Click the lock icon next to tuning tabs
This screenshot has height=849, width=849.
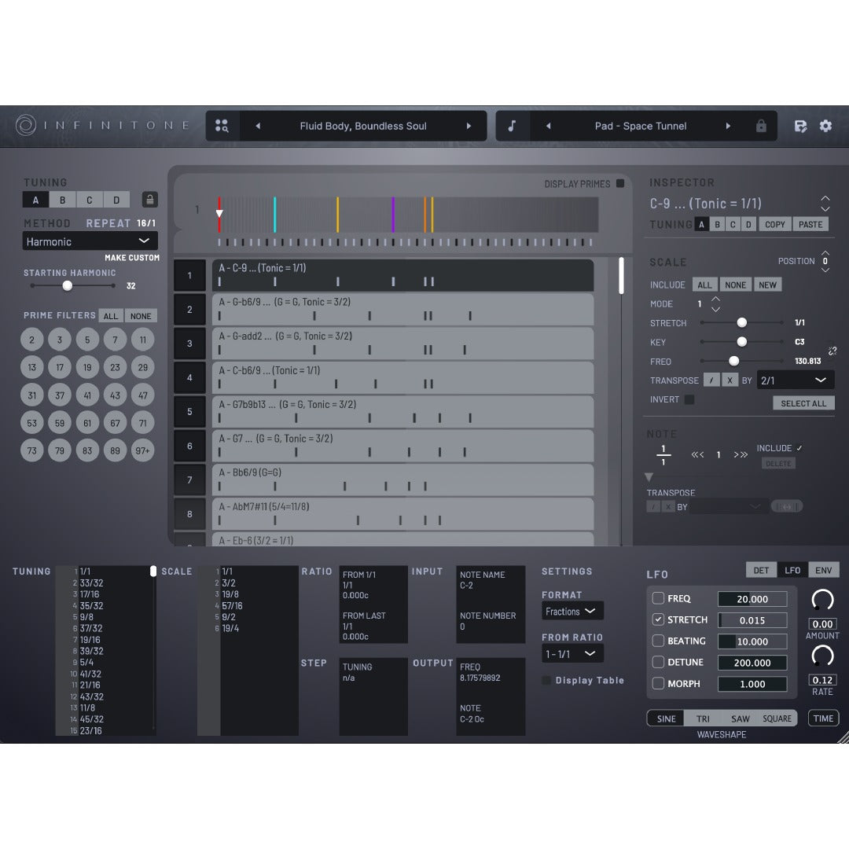[x=149, y=199]
